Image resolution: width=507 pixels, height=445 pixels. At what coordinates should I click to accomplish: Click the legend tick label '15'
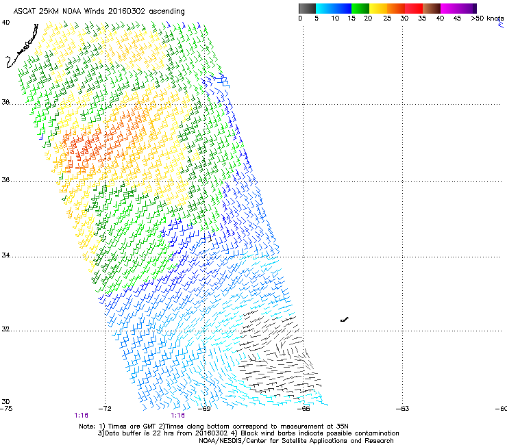351,18
